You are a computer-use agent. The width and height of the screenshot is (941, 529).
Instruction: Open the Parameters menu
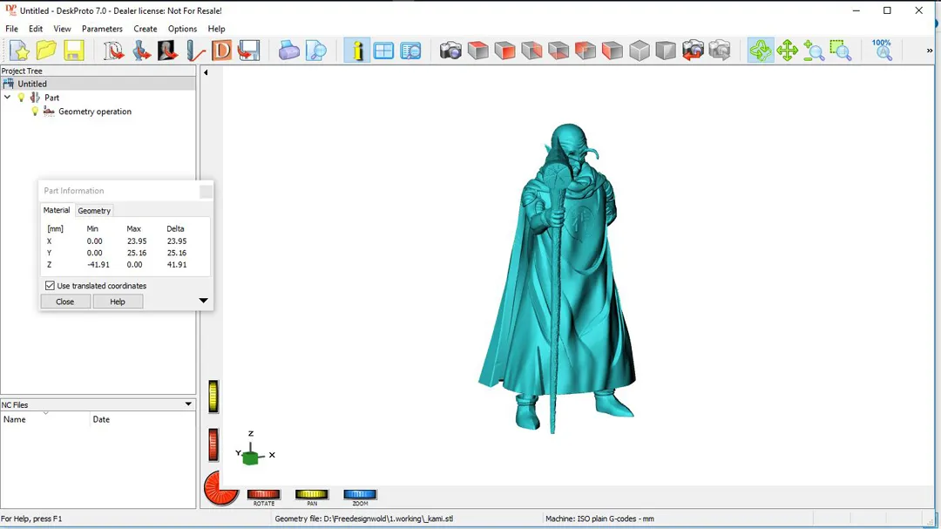click(102, 29)
